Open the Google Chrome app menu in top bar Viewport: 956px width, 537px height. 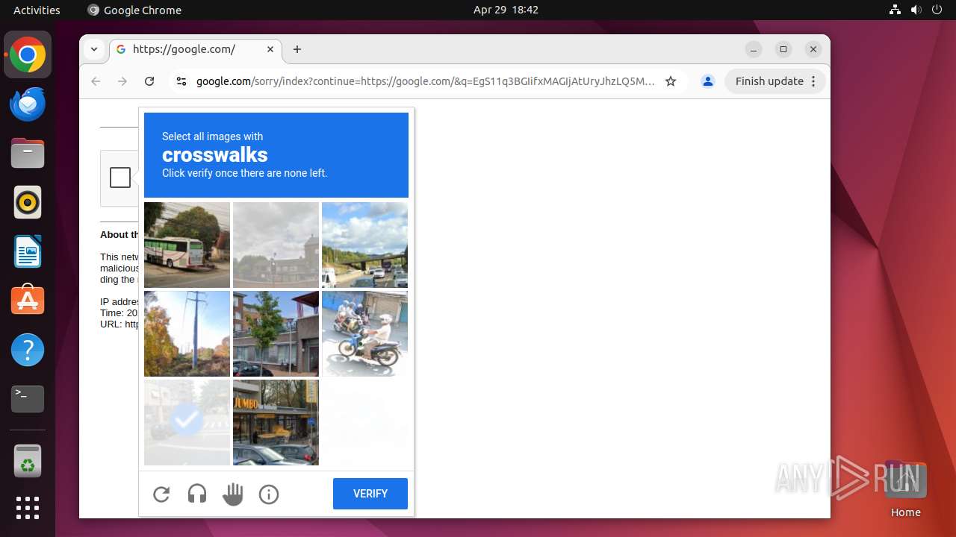point(134,10)
